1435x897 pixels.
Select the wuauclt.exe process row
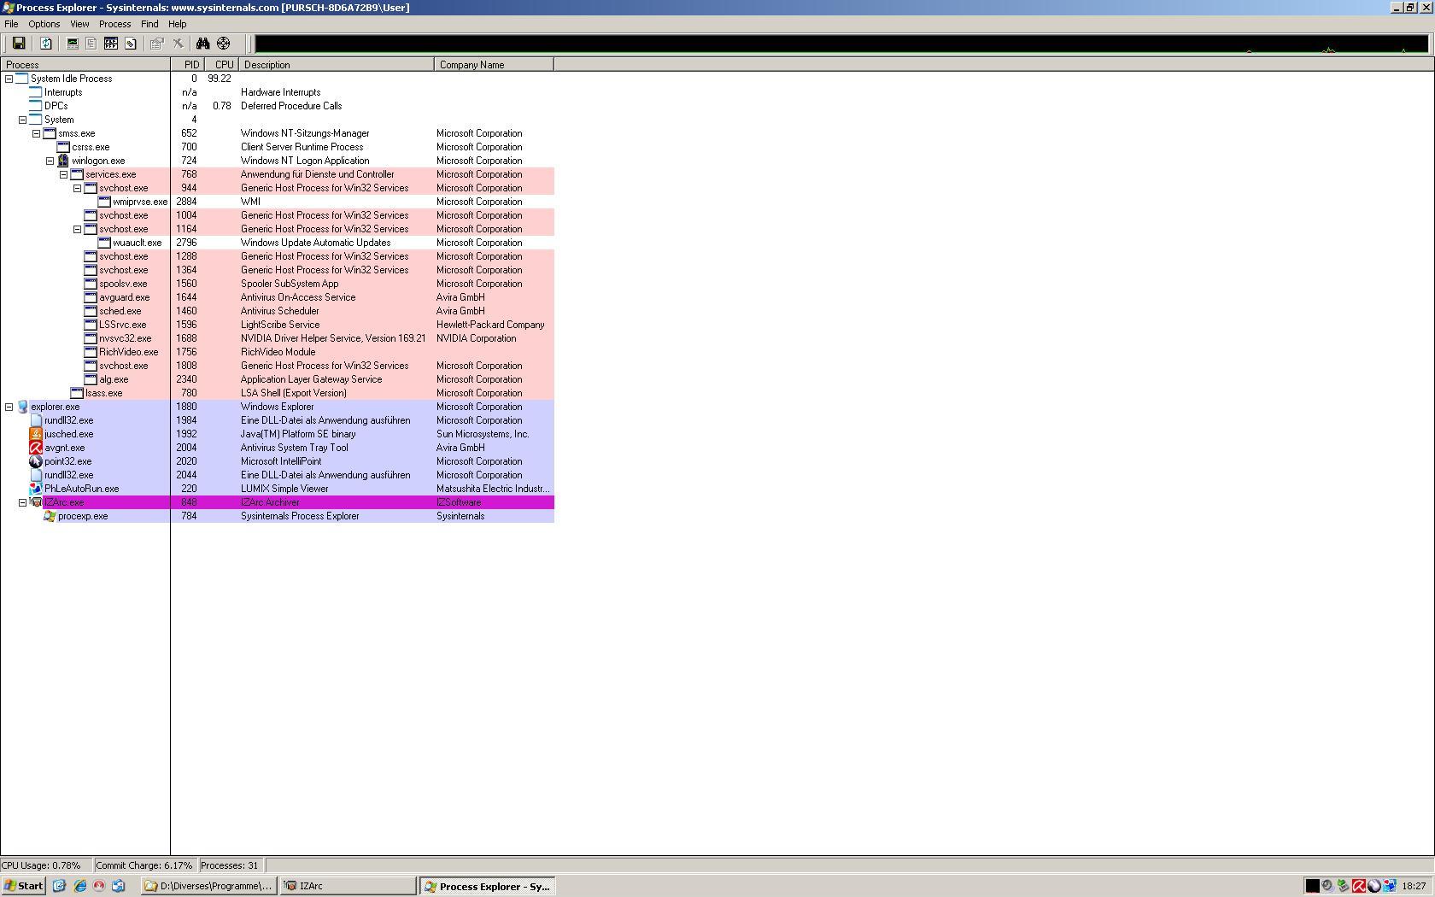pos(278,243)
